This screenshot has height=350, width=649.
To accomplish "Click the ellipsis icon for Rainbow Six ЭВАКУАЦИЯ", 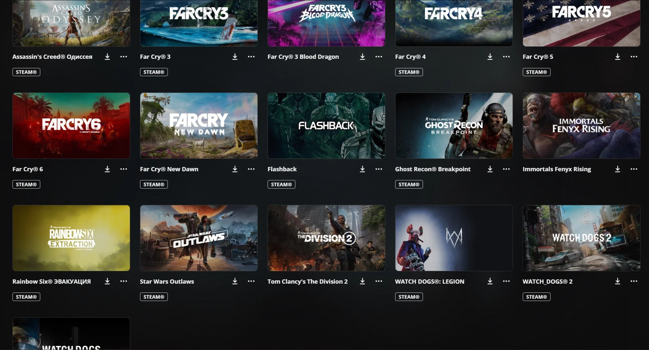I will click(124, 281).
